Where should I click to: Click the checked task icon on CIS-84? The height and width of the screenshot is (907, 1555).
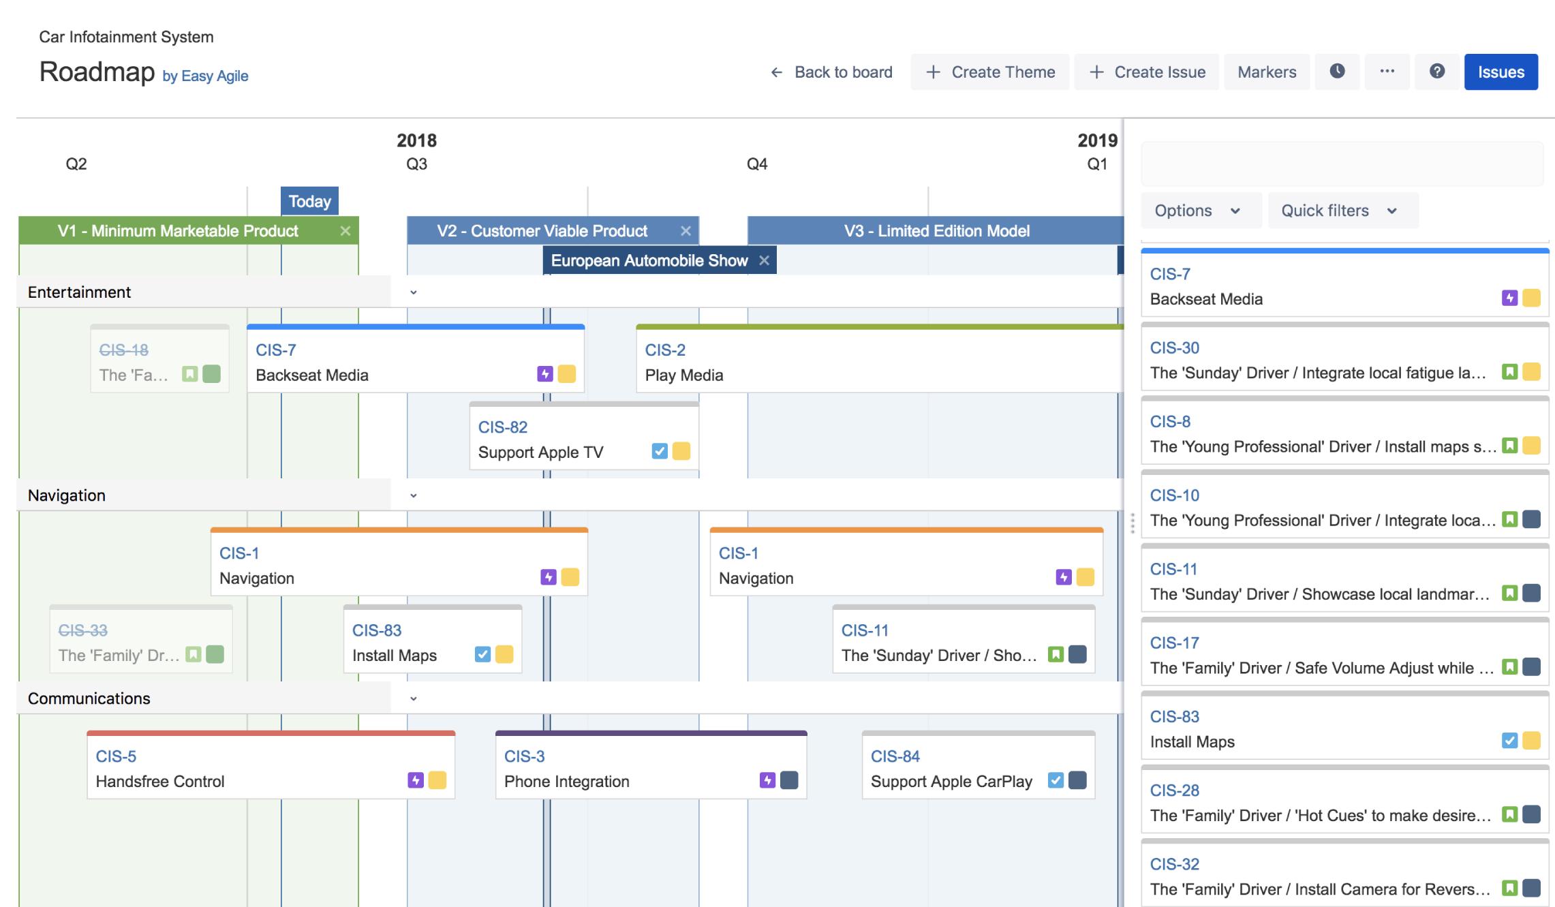pos(1056,780)
